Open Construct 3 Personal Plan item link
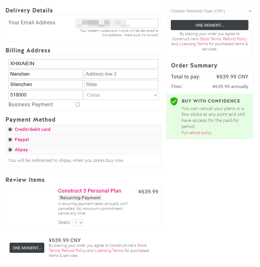Viewport: 260px width, 267px height. 89,191
